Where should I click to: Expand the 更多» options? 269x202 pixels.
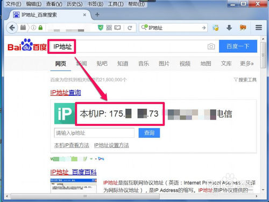[247, 64]
